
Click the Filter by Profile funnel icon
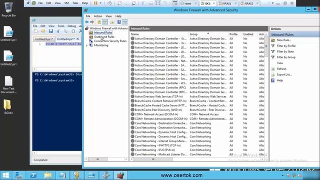click(x=273, y=46)
